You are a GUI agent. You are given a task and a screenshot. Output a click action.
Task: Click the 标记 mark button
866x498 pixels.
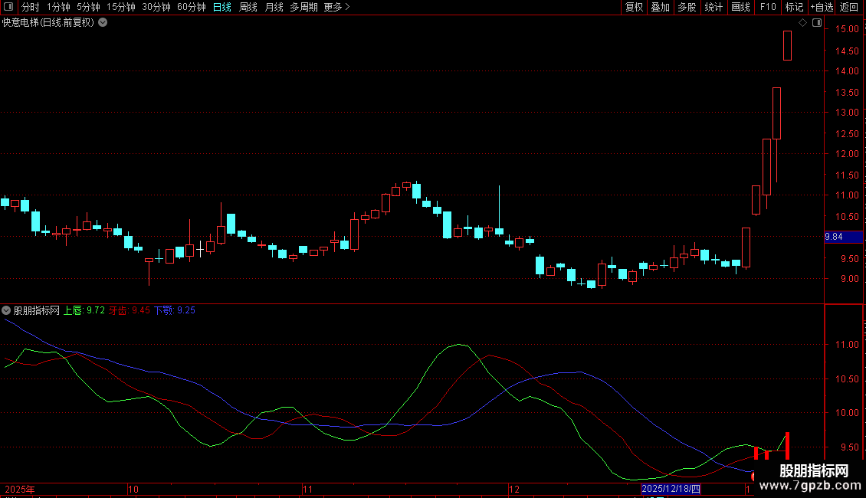(794, 7)
